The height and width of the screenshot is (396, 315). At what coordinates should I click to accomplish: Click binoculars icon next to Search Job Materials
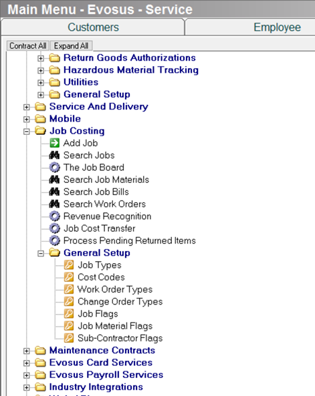coord(54,180)
